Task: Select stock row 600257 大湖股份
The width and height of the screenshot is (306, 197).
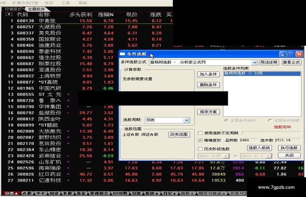Action: pos(87,27)
